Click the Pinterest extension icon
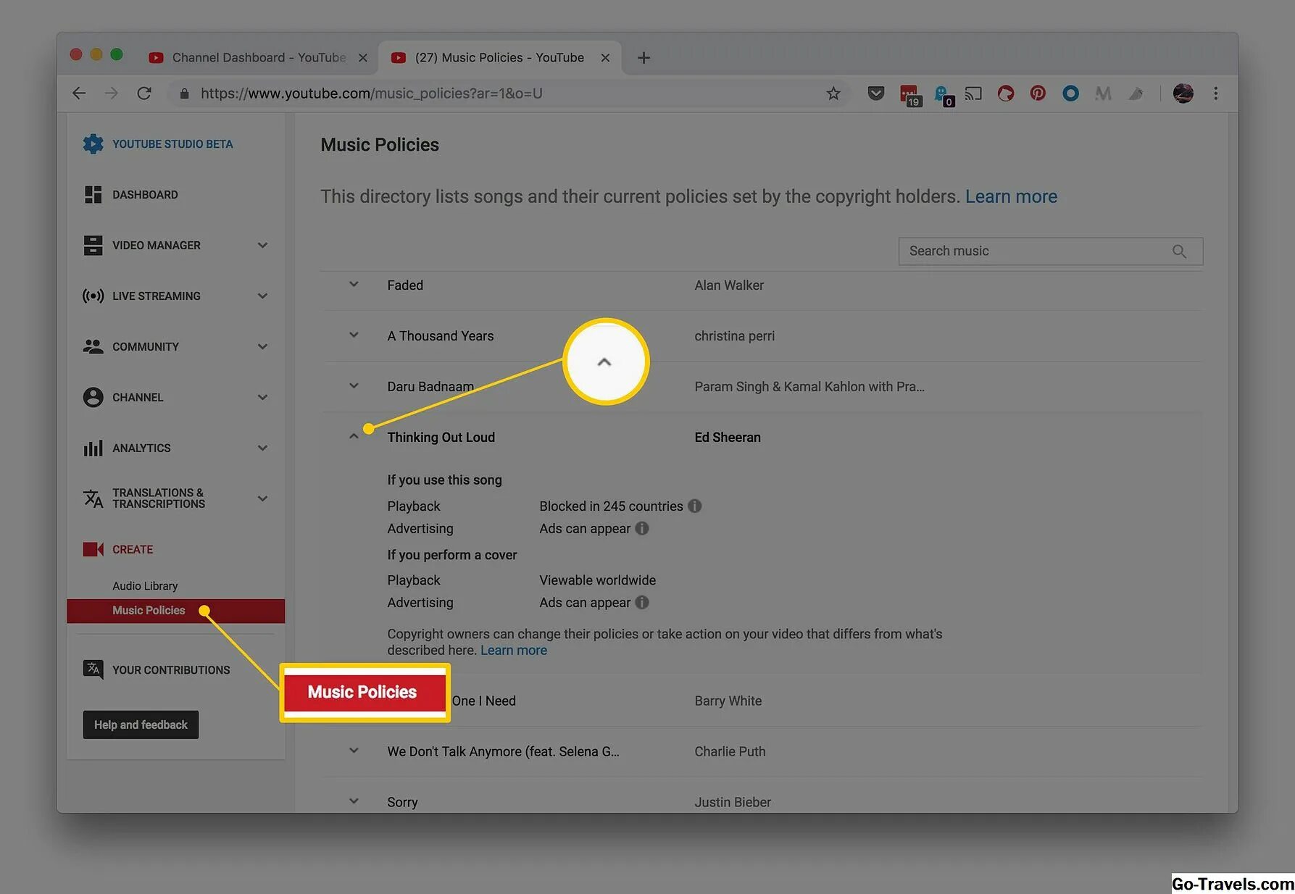The image size is (1295, 894). [x=1038, y=93]
